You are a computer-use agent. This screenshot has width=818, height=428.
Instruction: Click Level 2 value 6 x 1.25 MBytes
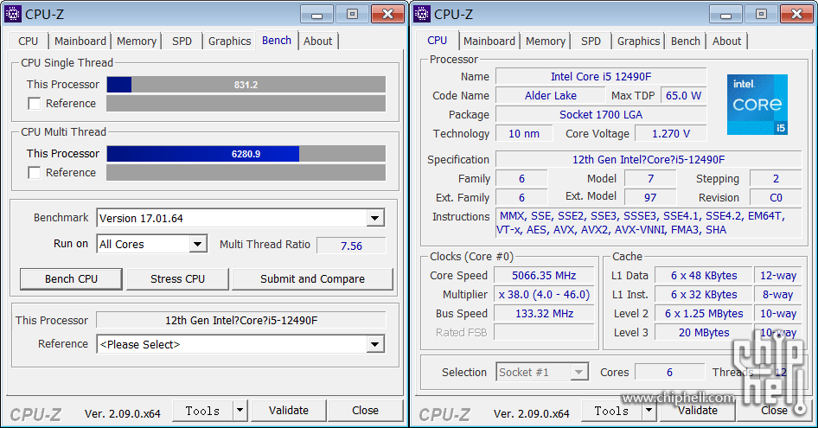point(704,314)
